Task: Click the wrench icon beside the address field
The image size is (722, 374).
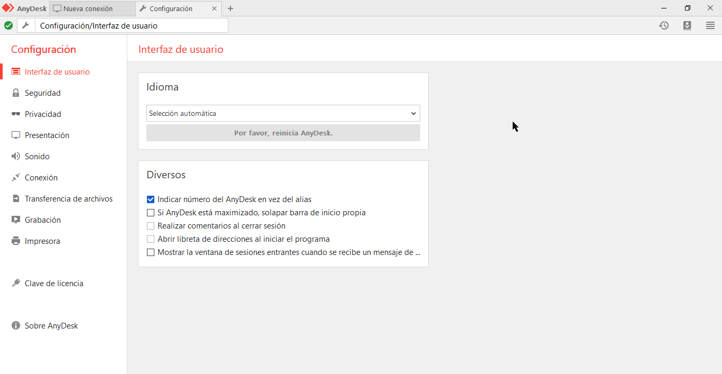Action: tap(25, 25)
